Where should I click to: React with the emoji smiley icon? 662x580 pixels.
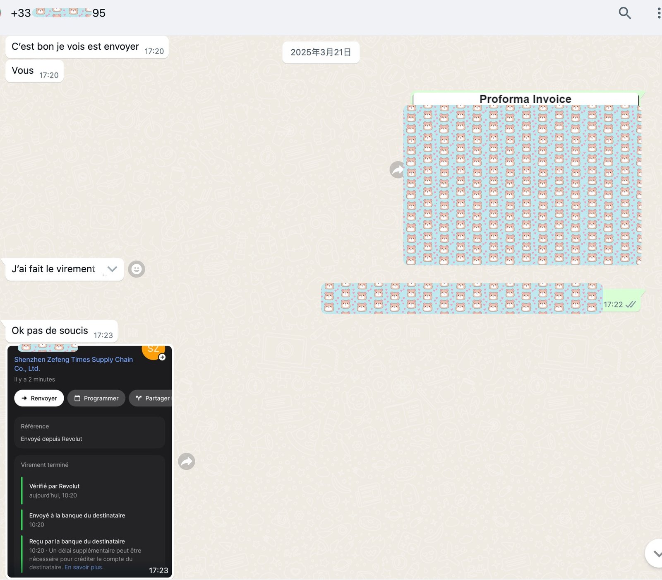pos(137,269)
